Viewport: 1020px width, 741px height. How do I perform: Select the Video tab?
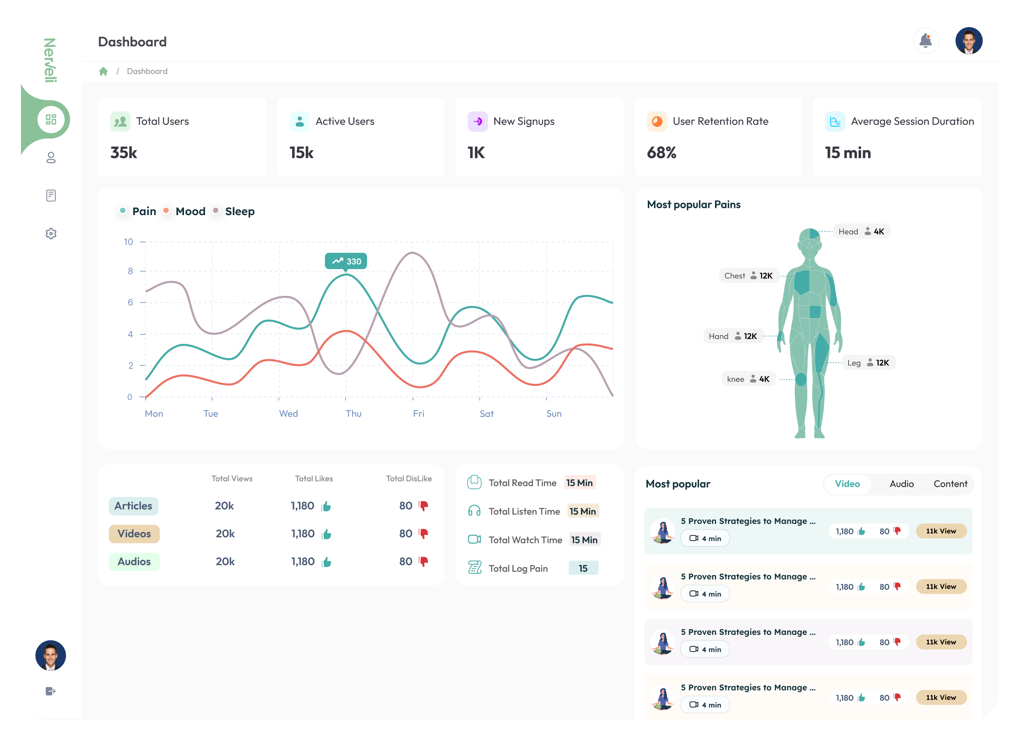tap(847, 484)
